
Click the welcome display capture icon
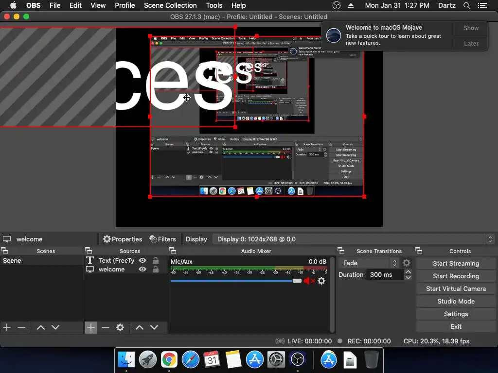click(90, 269)
